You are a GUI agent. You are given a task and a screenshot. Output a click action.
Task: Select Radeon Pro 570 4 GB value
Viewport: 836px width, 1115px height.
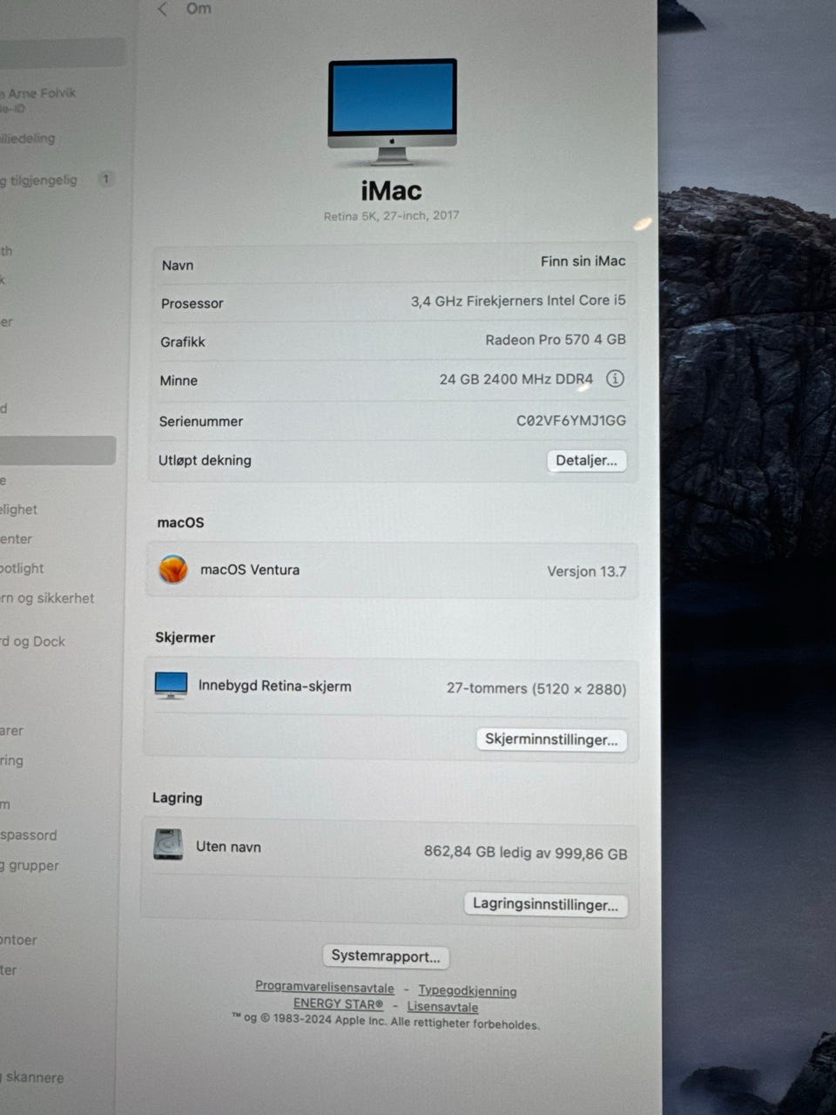pyautogui.click(x=556, y=340)
